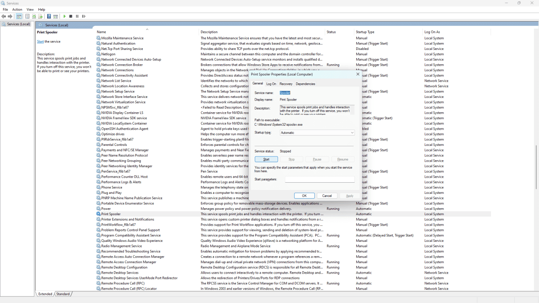539x303 pixels.
Task: Click the Help icon in the toolbar
Action: pos(49,16)
